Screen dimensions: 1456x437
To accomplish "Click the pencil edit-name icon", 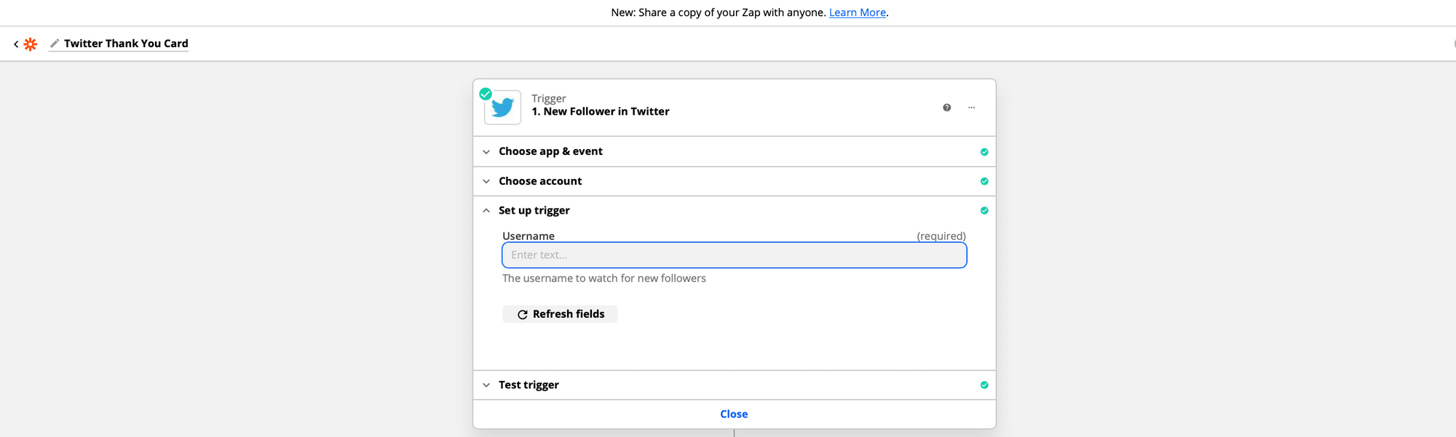I will pyautogui.click(x=55, y=44).
